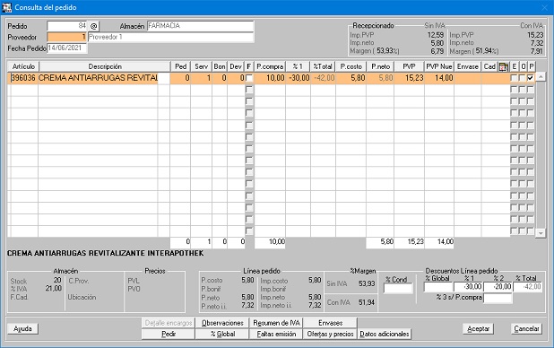Click the % Cond input box
This screenshot has width=554, height=348.
click(398, 289)
